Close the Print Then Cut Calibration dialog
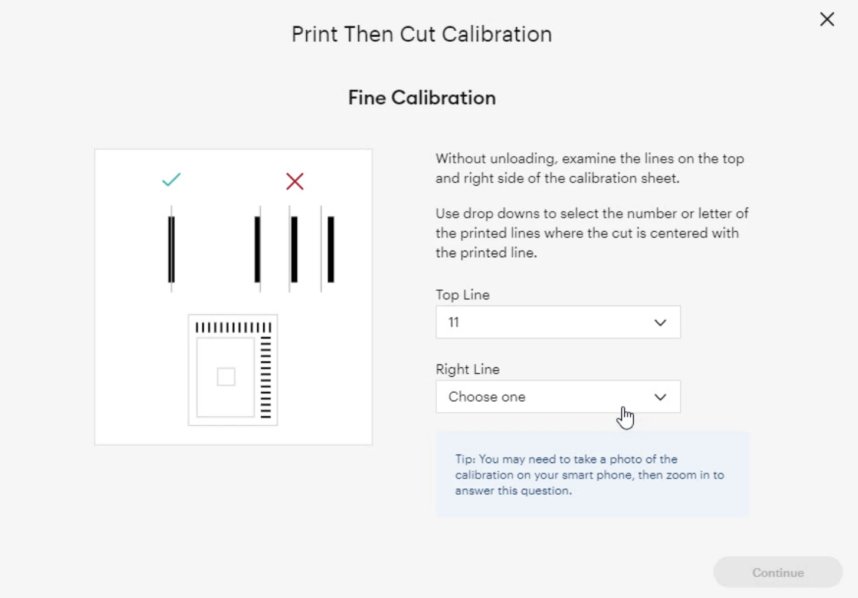Image resolution: width=858 pixels, height=598 pixels. [x=827, y=19]
